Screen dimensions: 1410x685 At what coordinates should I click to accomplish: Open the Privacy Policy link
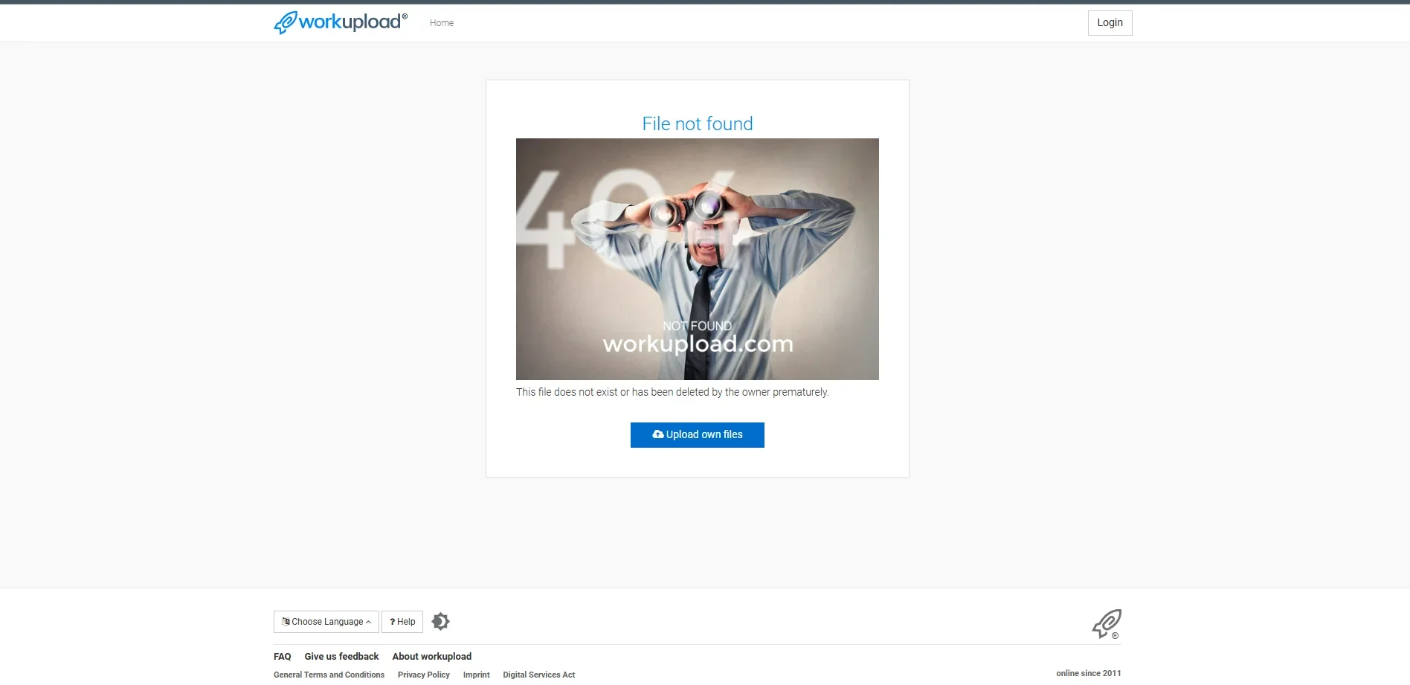[424, 675]
